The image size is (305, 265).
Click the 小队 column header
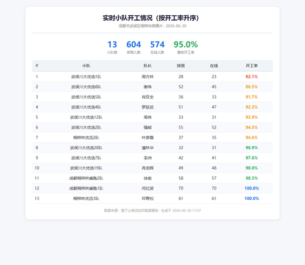point(86,66)
